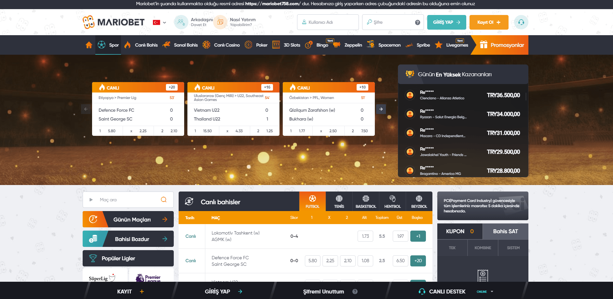Select odds 15.50 for Vietnam U22 win
The width and height of the screenshot is (613, 299).
[x=203, y=131]
